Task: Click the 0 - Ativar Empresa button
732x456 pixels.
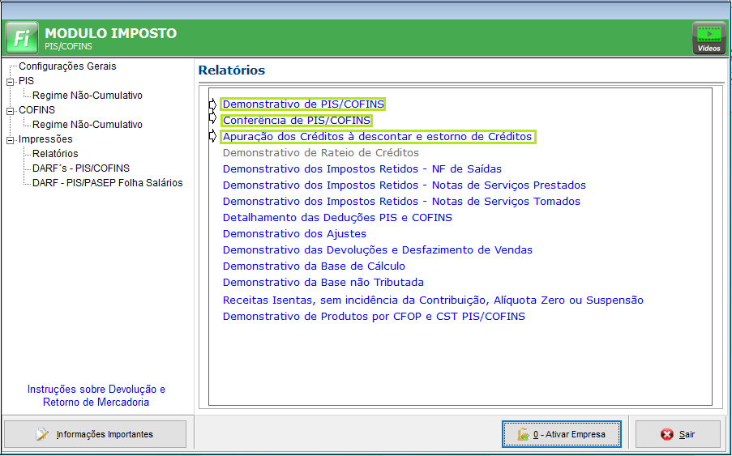Action: (x=561, y=434)
